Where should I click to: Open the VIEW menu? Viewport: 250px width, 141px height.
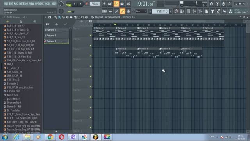click(x=32, y=4)
